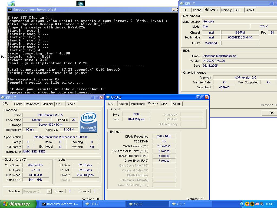The height and width of the screenshot is (208, 277).
Task: Select Memory tab in the Timings CPU-Z window
Action: tap(153, 103)
